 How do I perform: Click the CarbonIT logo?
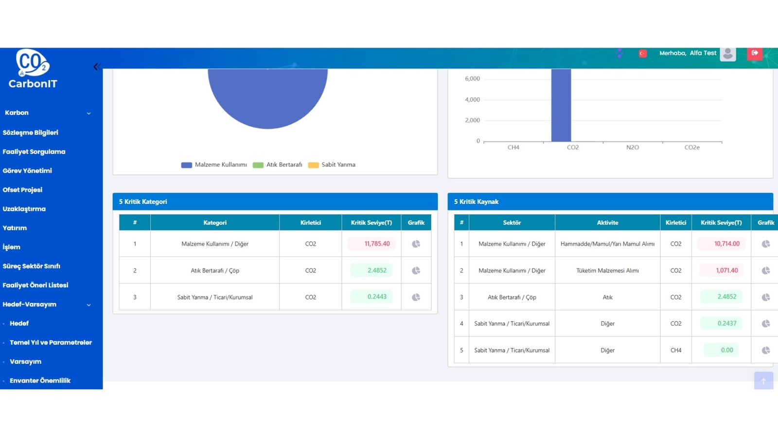[33, 69]
